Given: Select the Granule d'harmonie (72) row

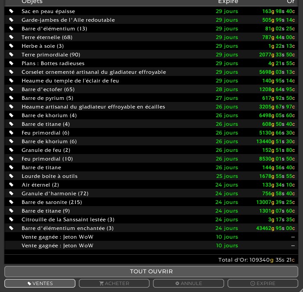Looking at the screenshot, I should pyautogui.click(x=151, y=194).
